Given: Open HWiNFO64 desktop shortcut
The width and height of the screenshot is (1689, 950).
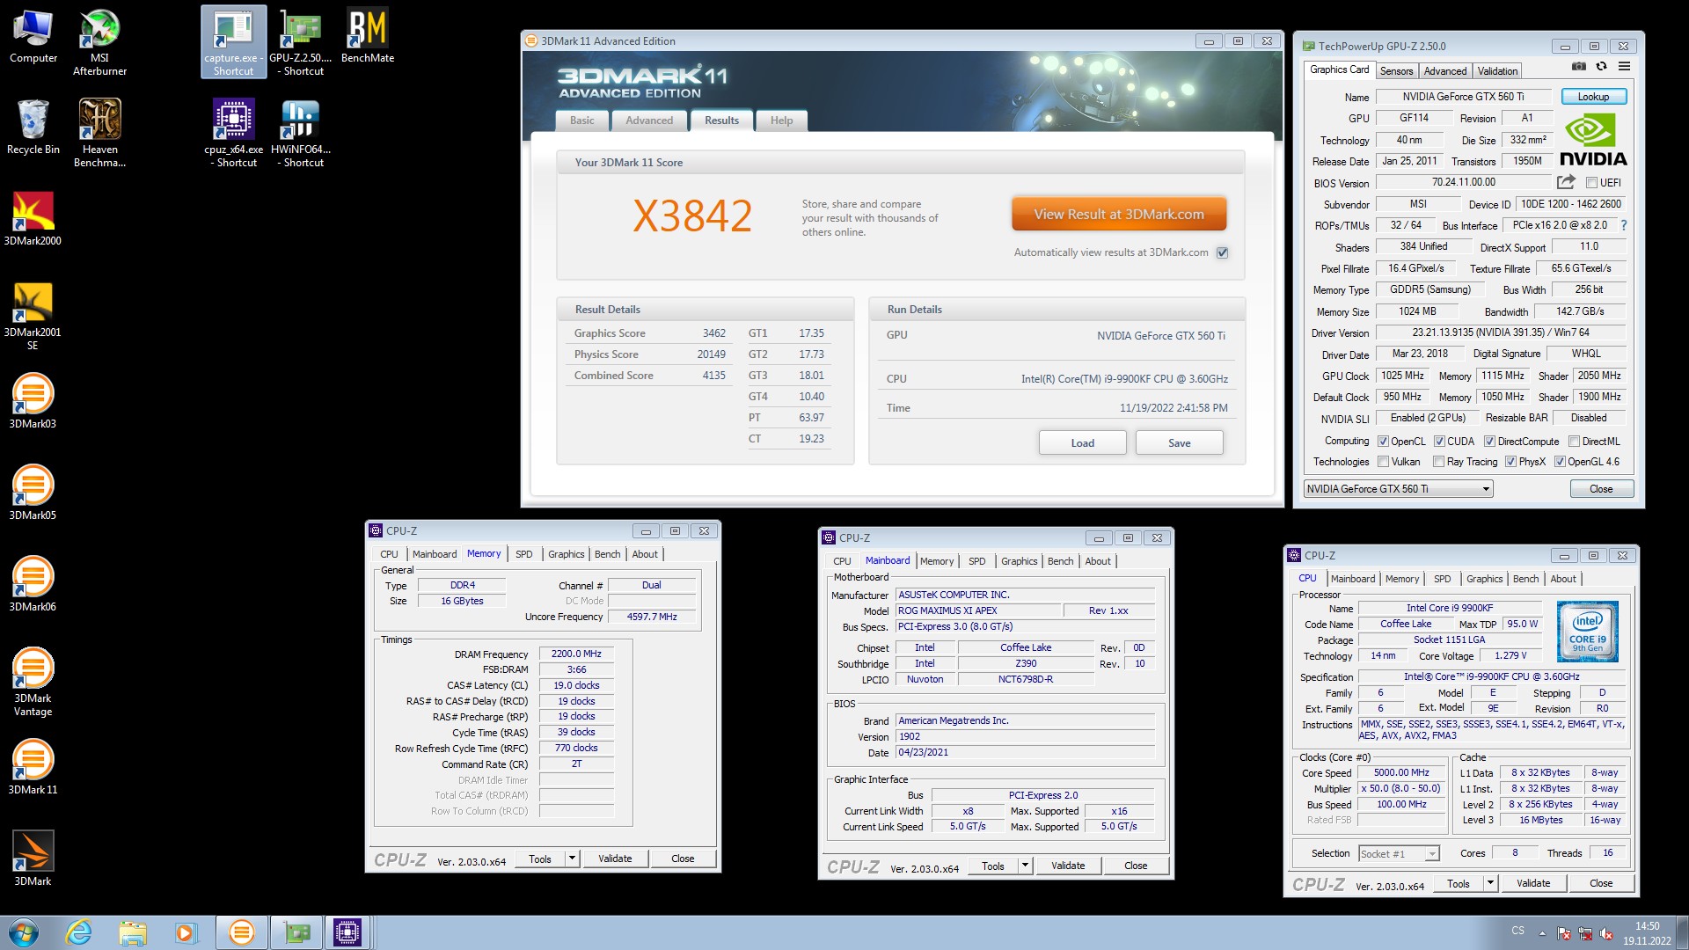Looking at the screenshot, I should pyautogui.click(x=300, y=133).
